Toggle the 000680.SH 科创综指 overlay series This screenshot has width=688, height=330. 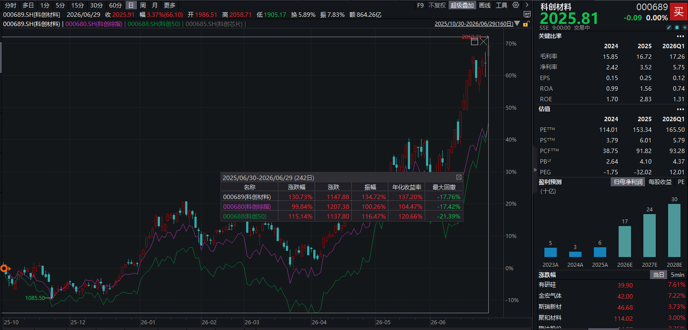click(x=94, y=24)
